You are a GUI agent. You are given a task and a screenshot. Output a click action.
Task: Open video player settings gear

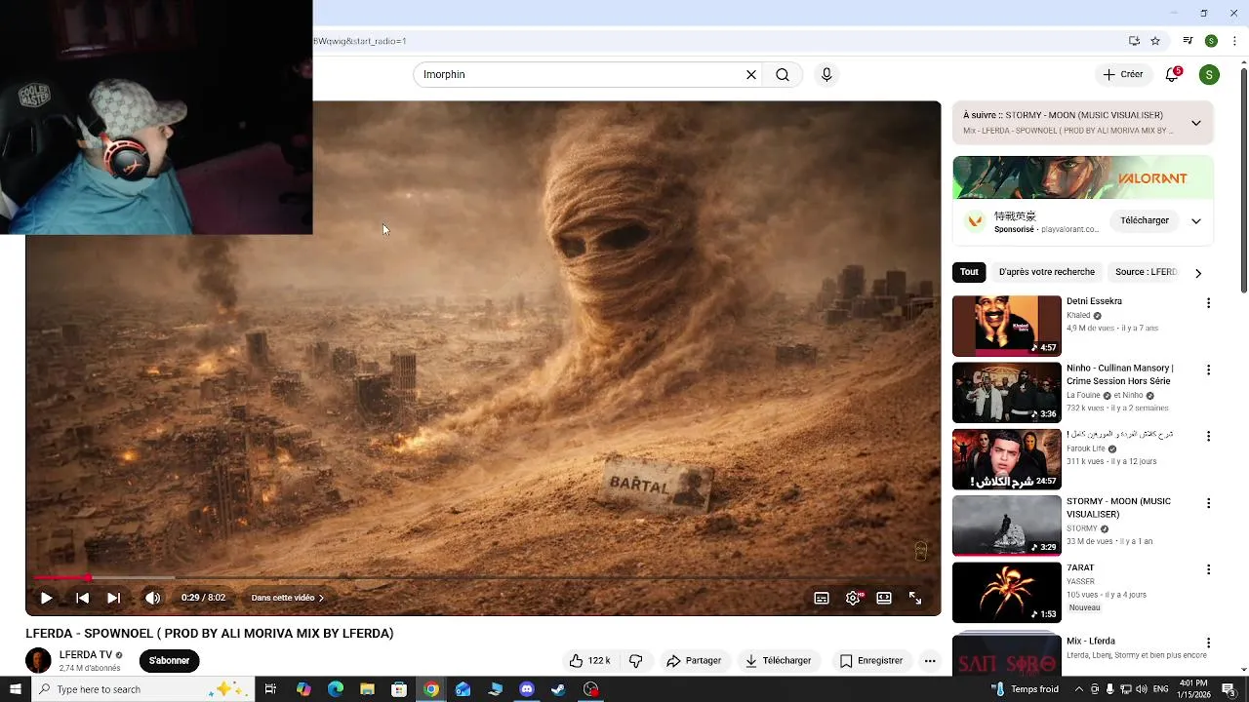[x=853, y=598]
